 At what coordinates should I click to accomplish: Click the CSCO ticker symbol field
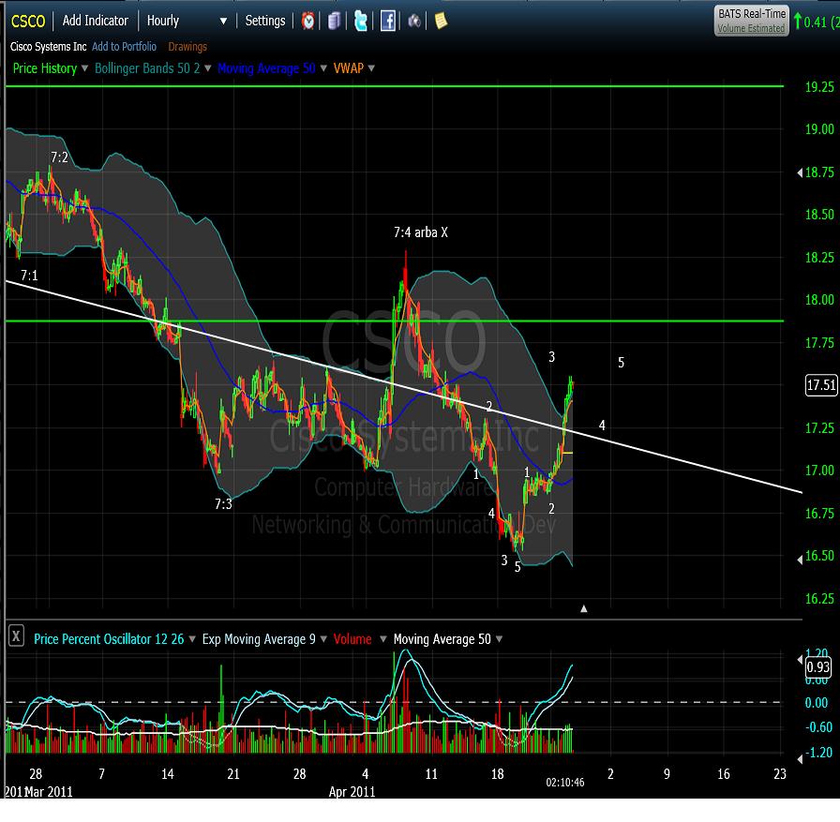coord(28,21)
